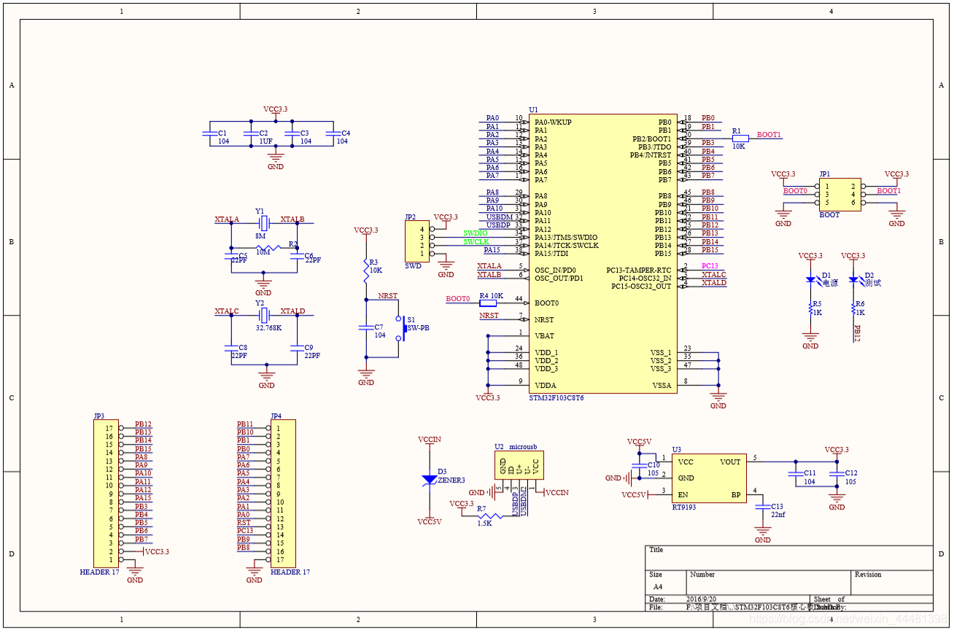This screenshot has width=954, height=632.
Task: Select capacitor C8 22PF
Action: pos(231,348)
